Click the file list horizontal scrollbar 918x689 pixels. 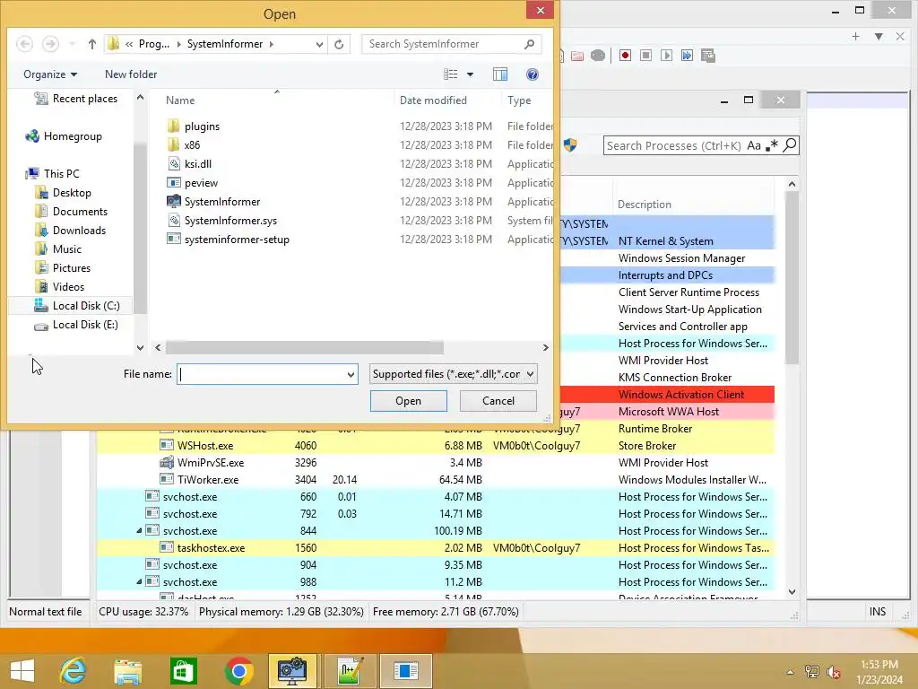(x=305, y=347)
